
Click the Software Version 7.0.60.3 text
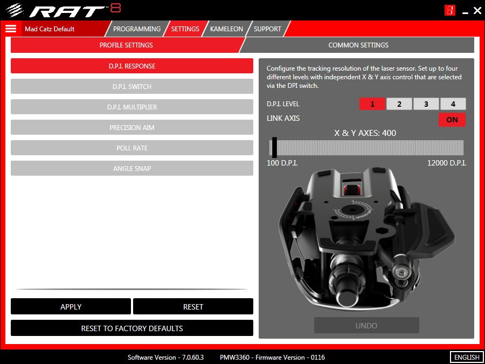point(165,357)
